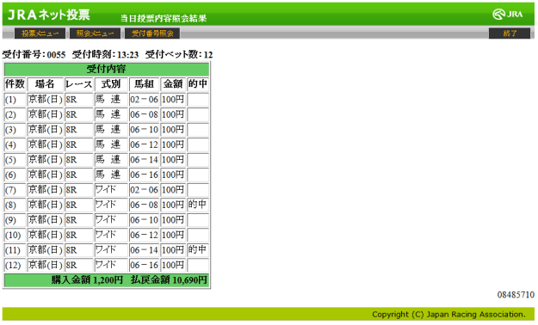The height and width of the screenshot is (325, 538).
Task: Select the 当日投票内容照会結果 heading
Action: 164,18
